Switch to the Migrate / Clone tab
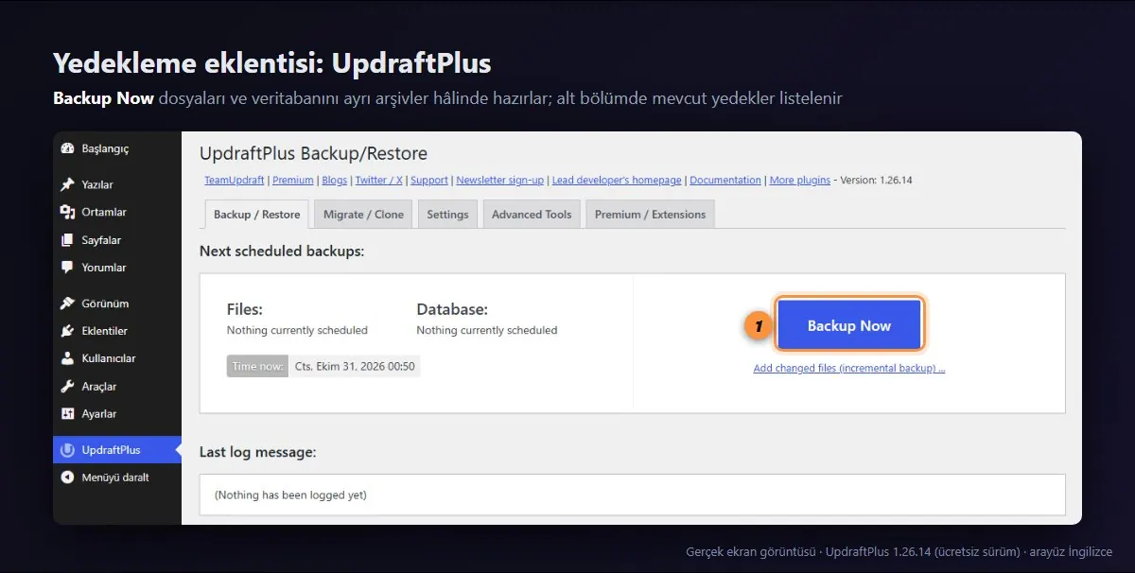1135x573 pixels. [363, 215]
